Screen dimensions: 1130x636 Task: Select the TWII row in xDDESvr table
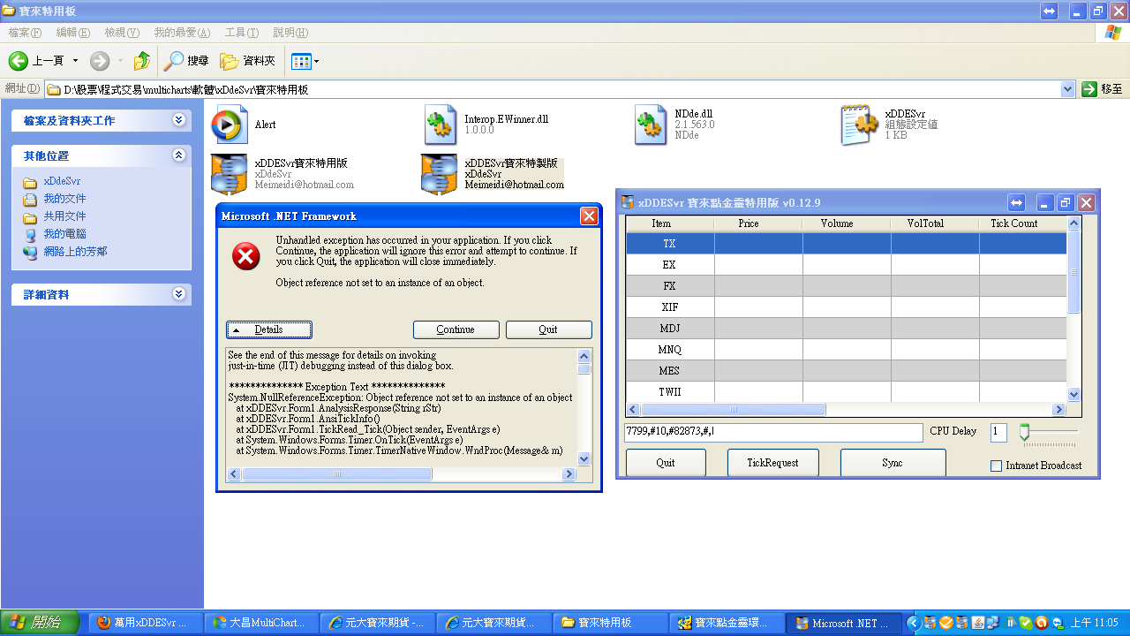click(x=847, y=391)
